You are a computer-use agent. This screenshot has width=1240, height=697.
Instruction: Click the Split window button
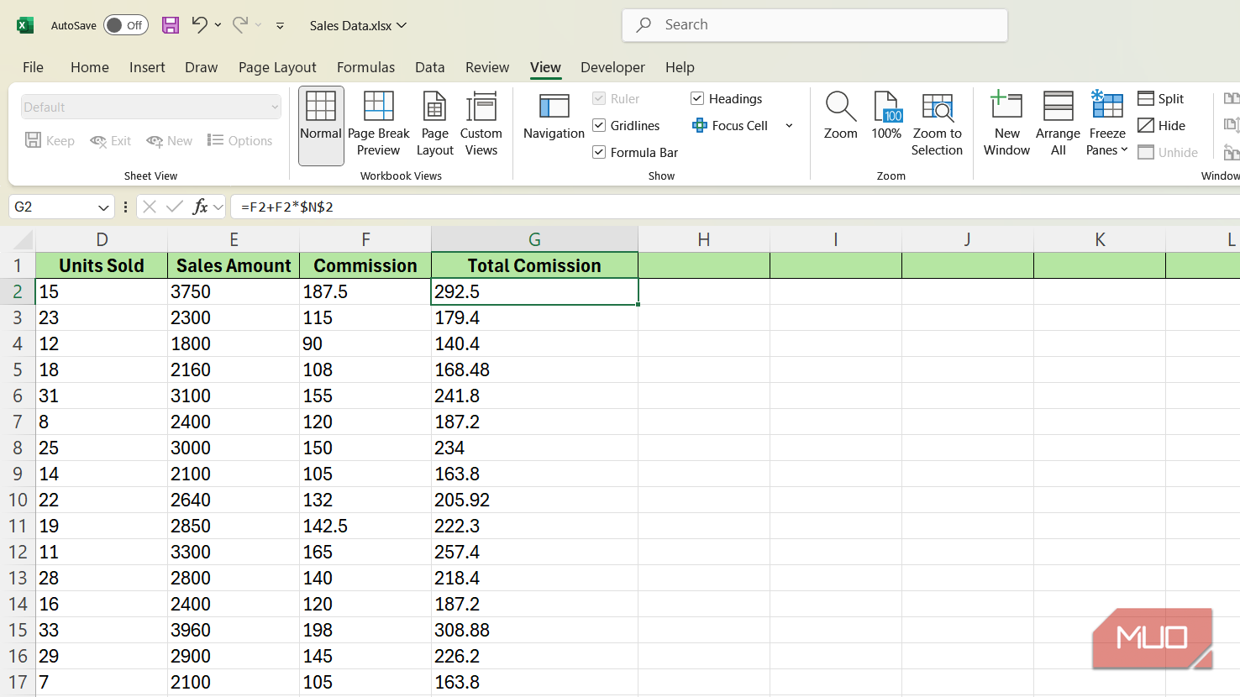[x=1161, y=99]
